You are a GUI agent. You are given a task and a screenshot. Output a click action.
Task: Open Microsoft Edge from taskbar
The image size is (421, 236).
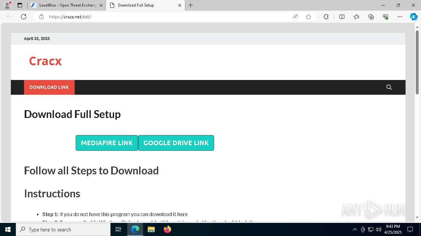tap(135, 229)
